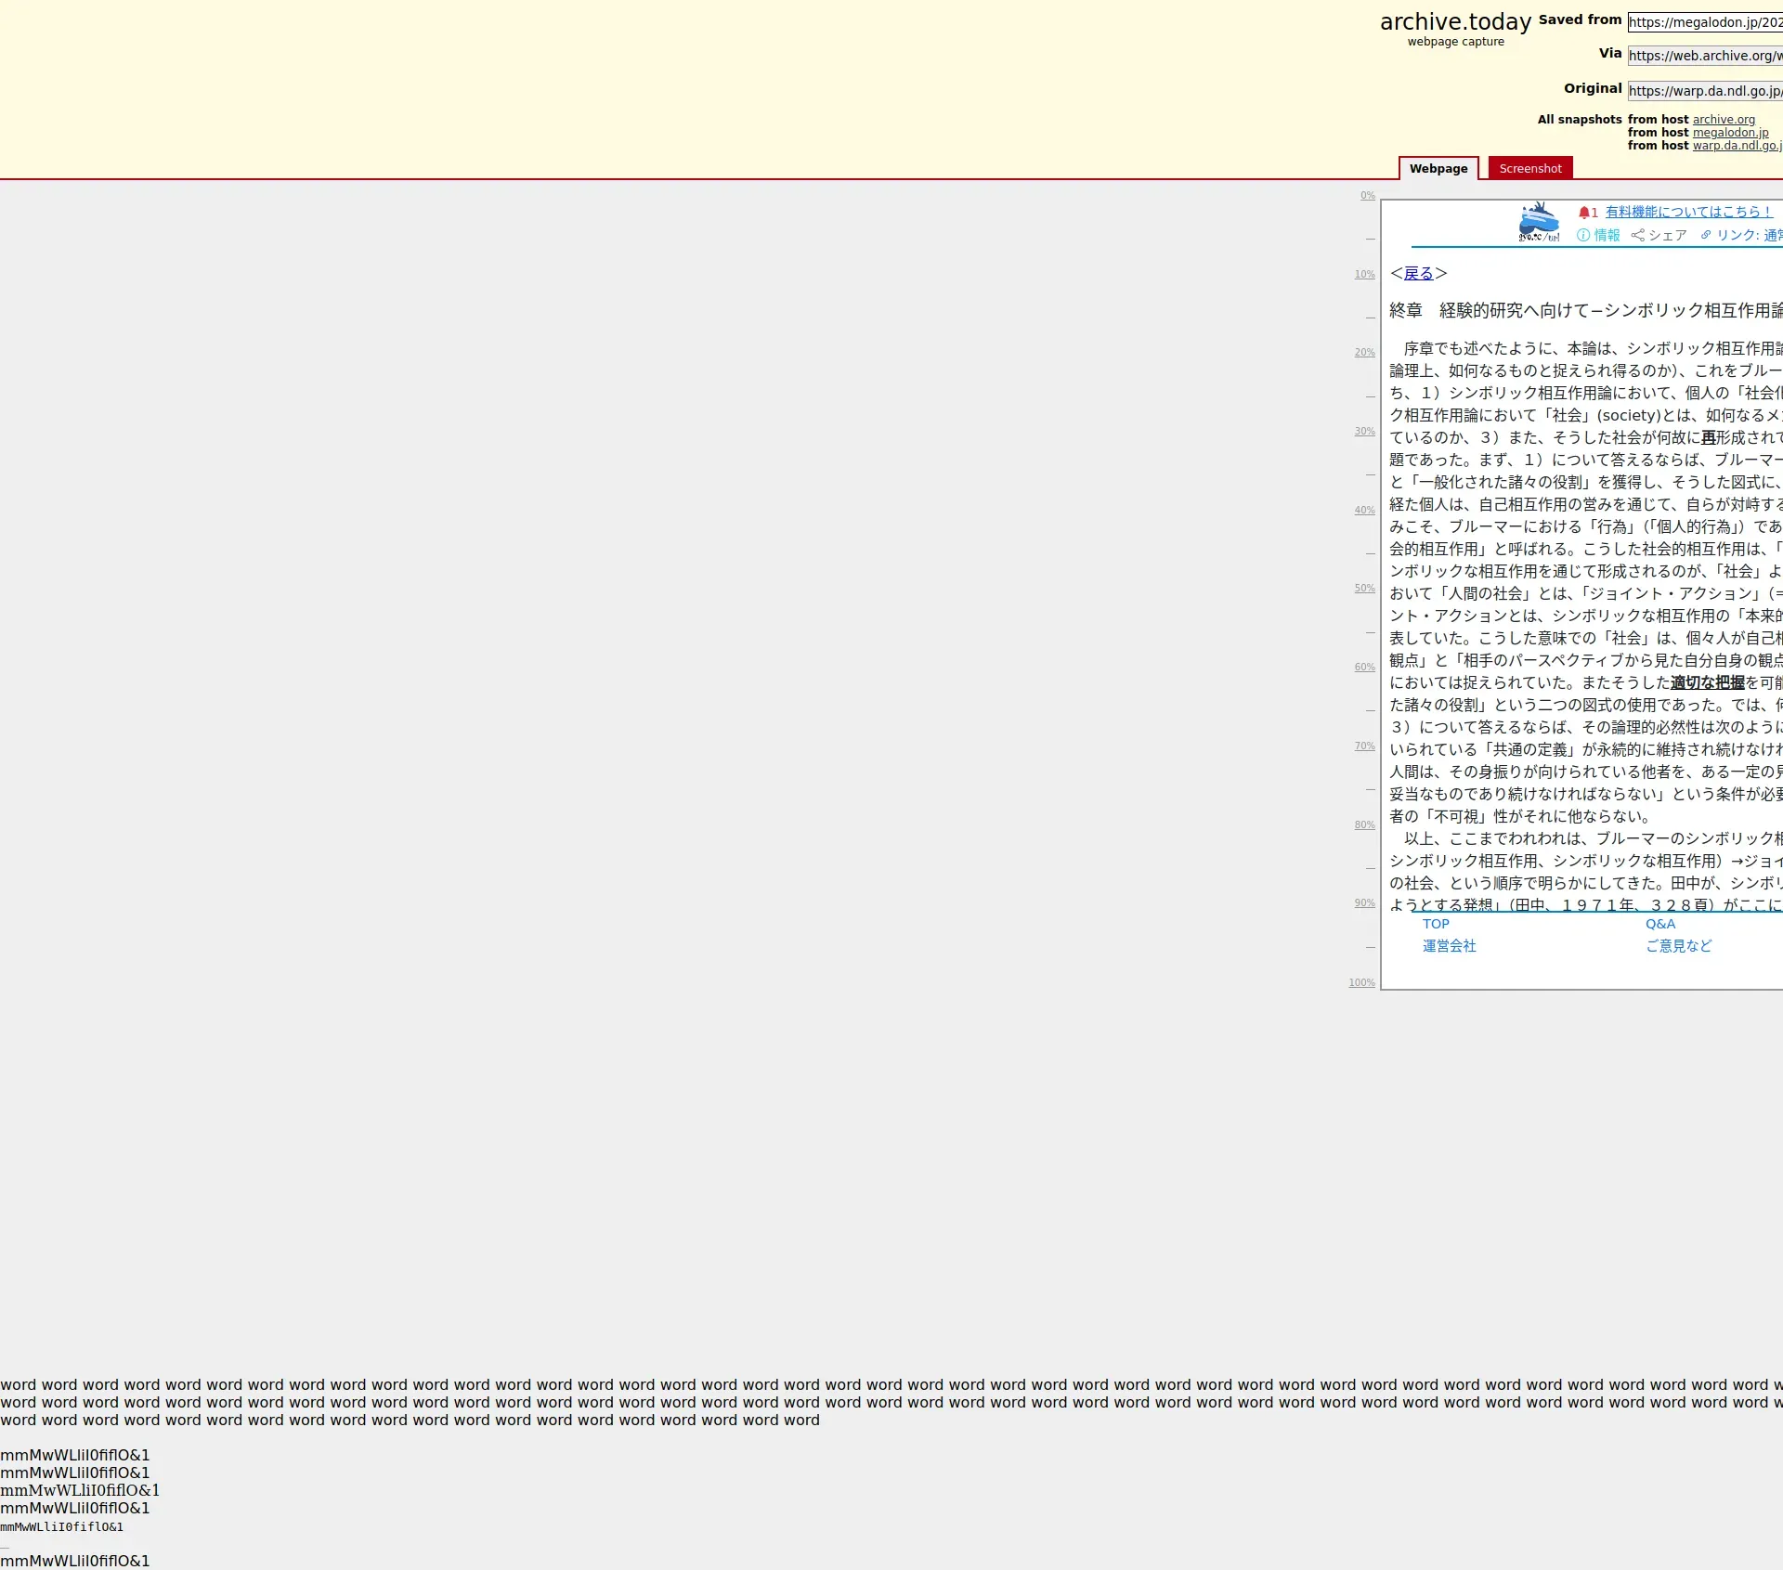Viewport: 1783px width, 1570px height.
Task: Jump to the 100% page marker
Action: [1361, 983]
